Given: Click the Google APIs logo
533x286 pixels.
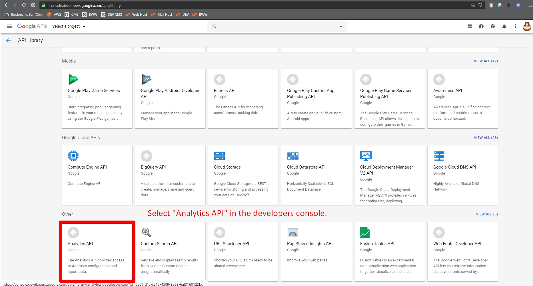Looking at the screenshot, I should 32,26.
